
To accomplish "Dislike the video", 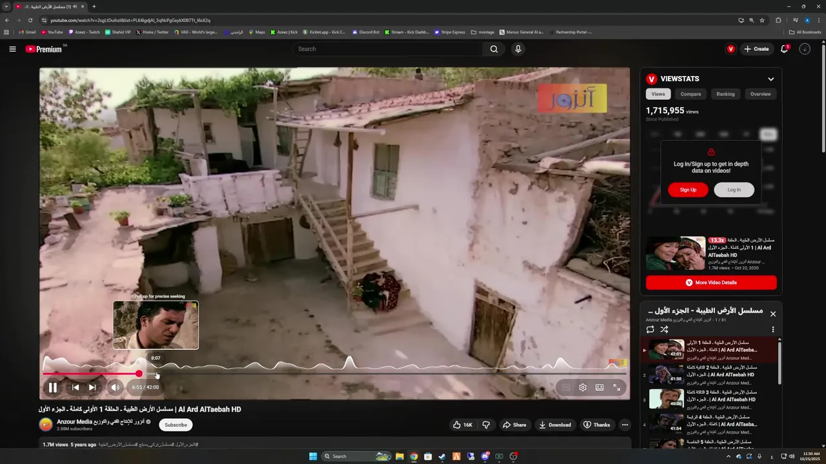I will (x=486, y=425).
